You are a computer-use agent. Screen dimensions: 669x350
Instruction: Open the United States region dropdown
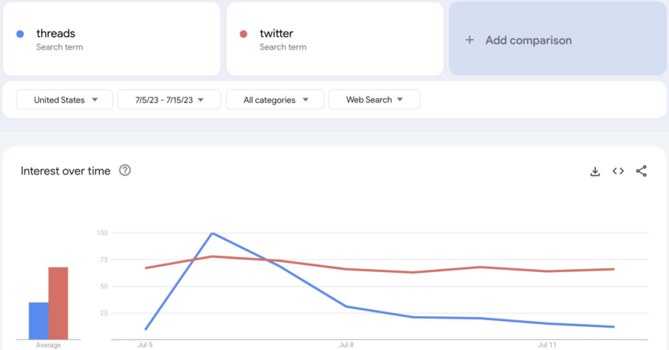pos(66,100)
